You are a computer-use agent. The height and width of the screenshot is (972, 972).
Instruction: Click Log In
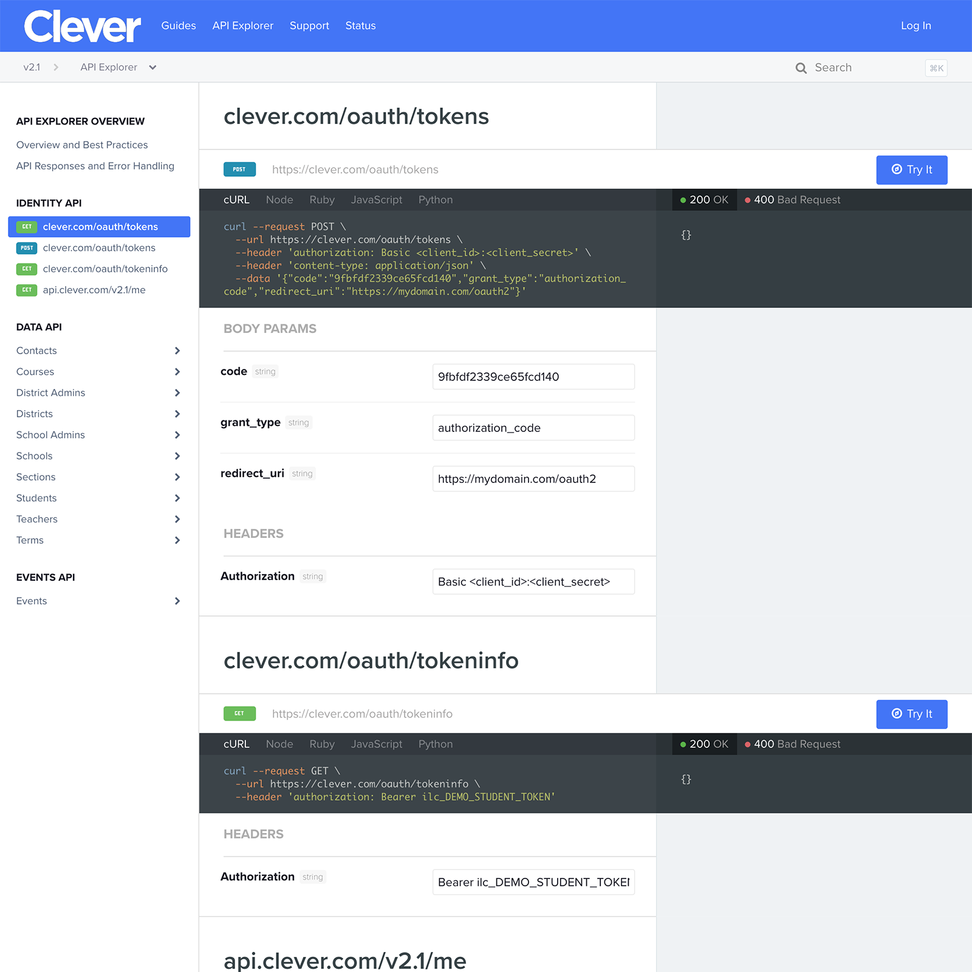tap(916, 26)
